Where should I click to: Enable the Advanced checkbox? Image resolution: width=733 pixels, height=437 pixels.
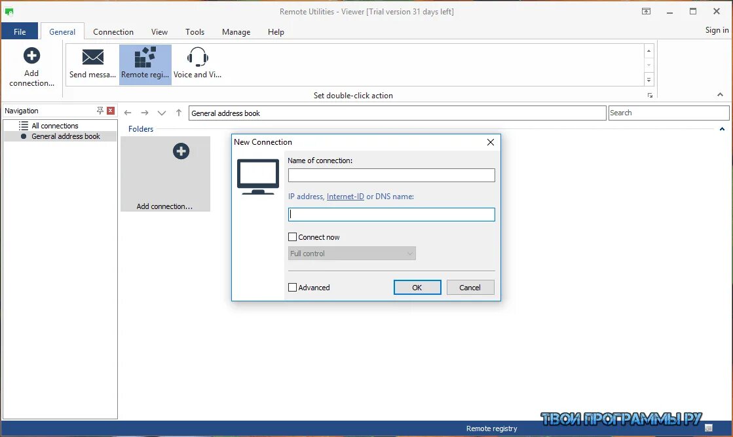293,288
